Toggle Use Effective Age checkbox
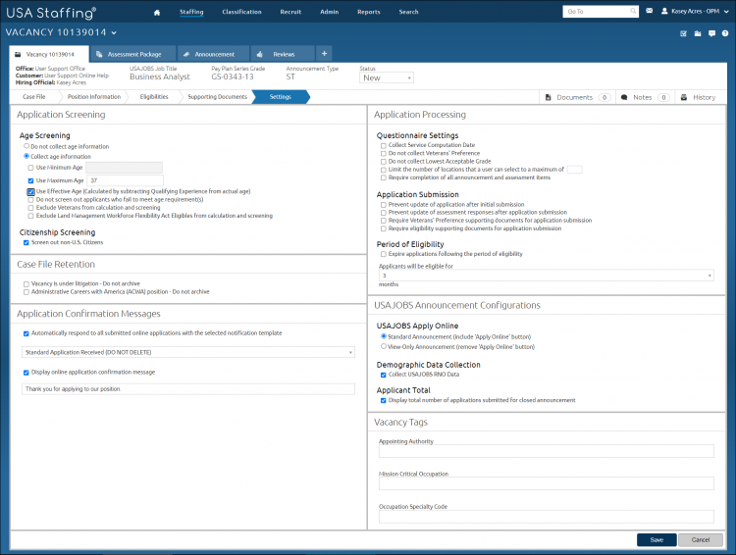Viewport: 736px width, 555px height. (31, 191)
